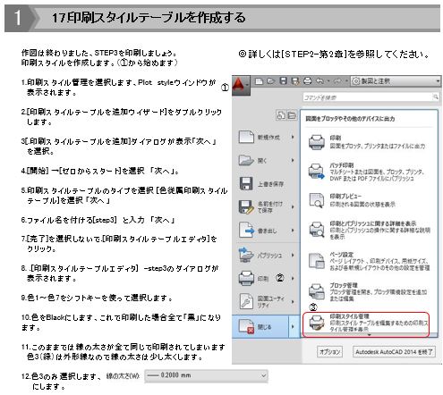Choose 印刷プレビュー in the print submenu
The image size is (443, 395).
tap(366, 200)
